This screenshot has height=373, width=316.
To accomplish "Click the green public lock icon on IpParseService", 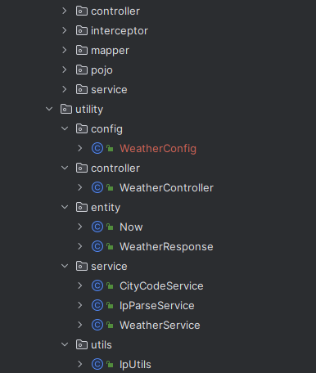I will (x=110, y=305).
